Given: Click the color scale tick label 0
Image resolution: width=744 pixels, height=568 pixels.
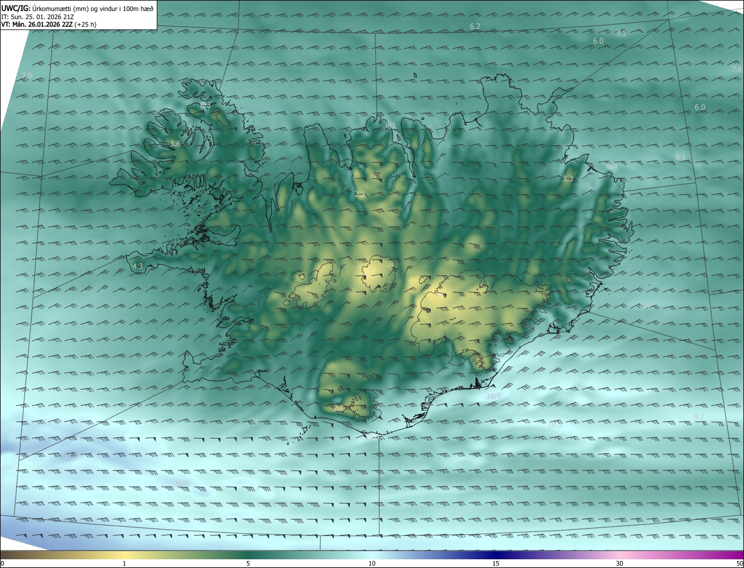Looking at the screenshot, I should coord(2,563).
